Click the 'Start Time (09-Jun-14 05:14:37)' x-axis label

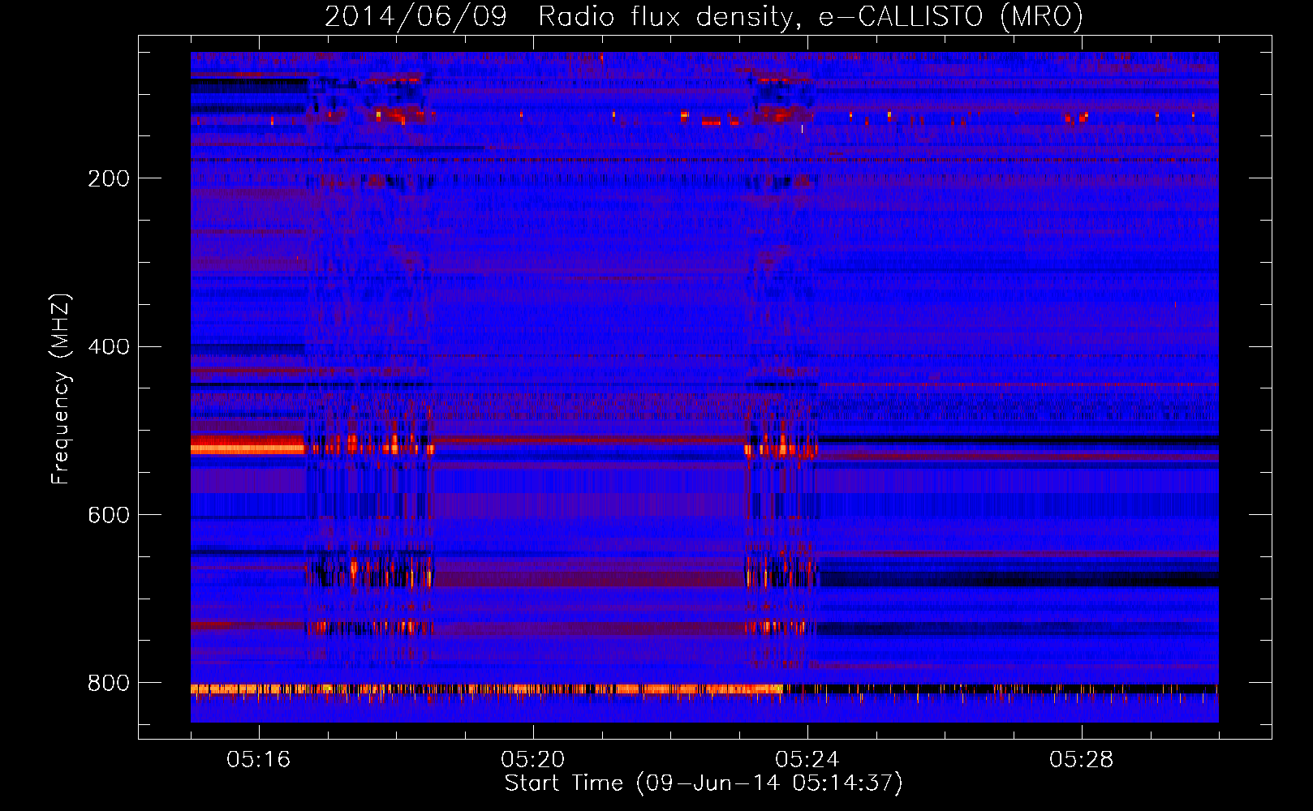[704, 783]
